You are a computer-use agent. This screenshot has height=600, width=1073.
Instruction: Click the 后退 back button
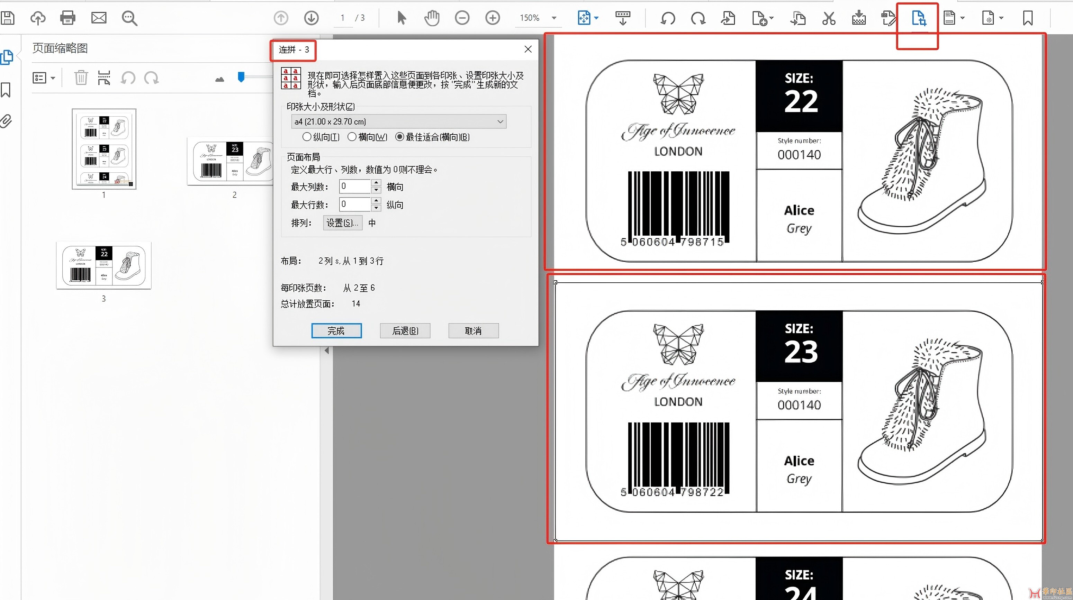(405, 330)
